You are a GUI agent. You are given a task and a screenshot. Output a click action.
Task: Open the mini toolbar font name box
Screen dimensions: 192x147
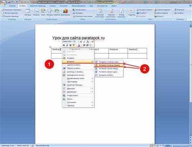tap(68, 42)
